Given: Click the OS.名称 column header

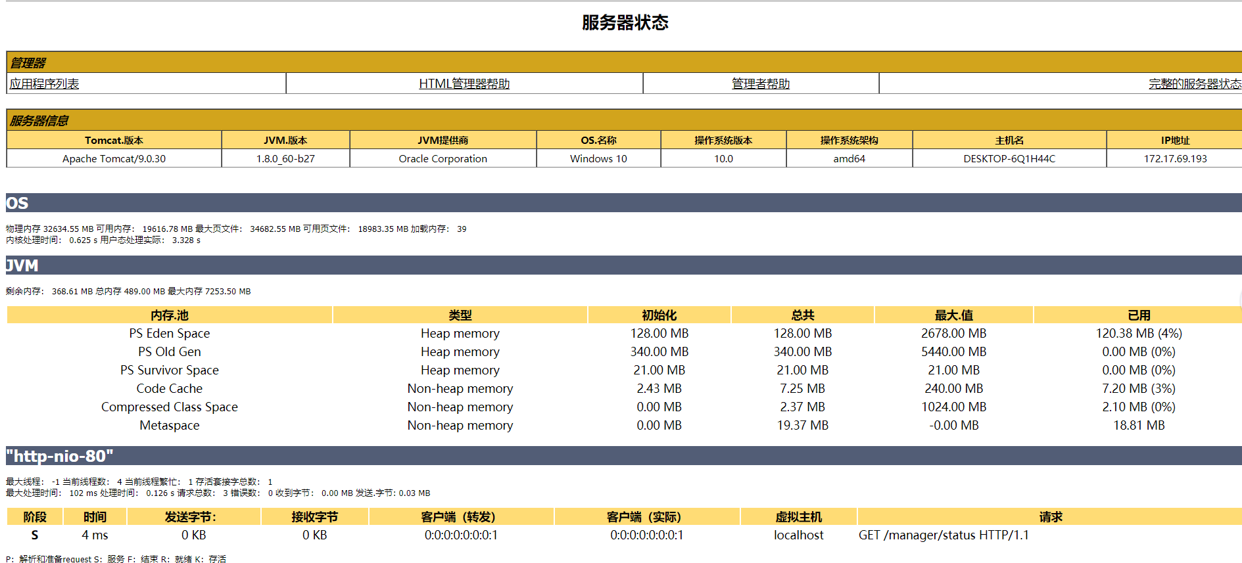Looking at the screenshot, I should [598, 140].
